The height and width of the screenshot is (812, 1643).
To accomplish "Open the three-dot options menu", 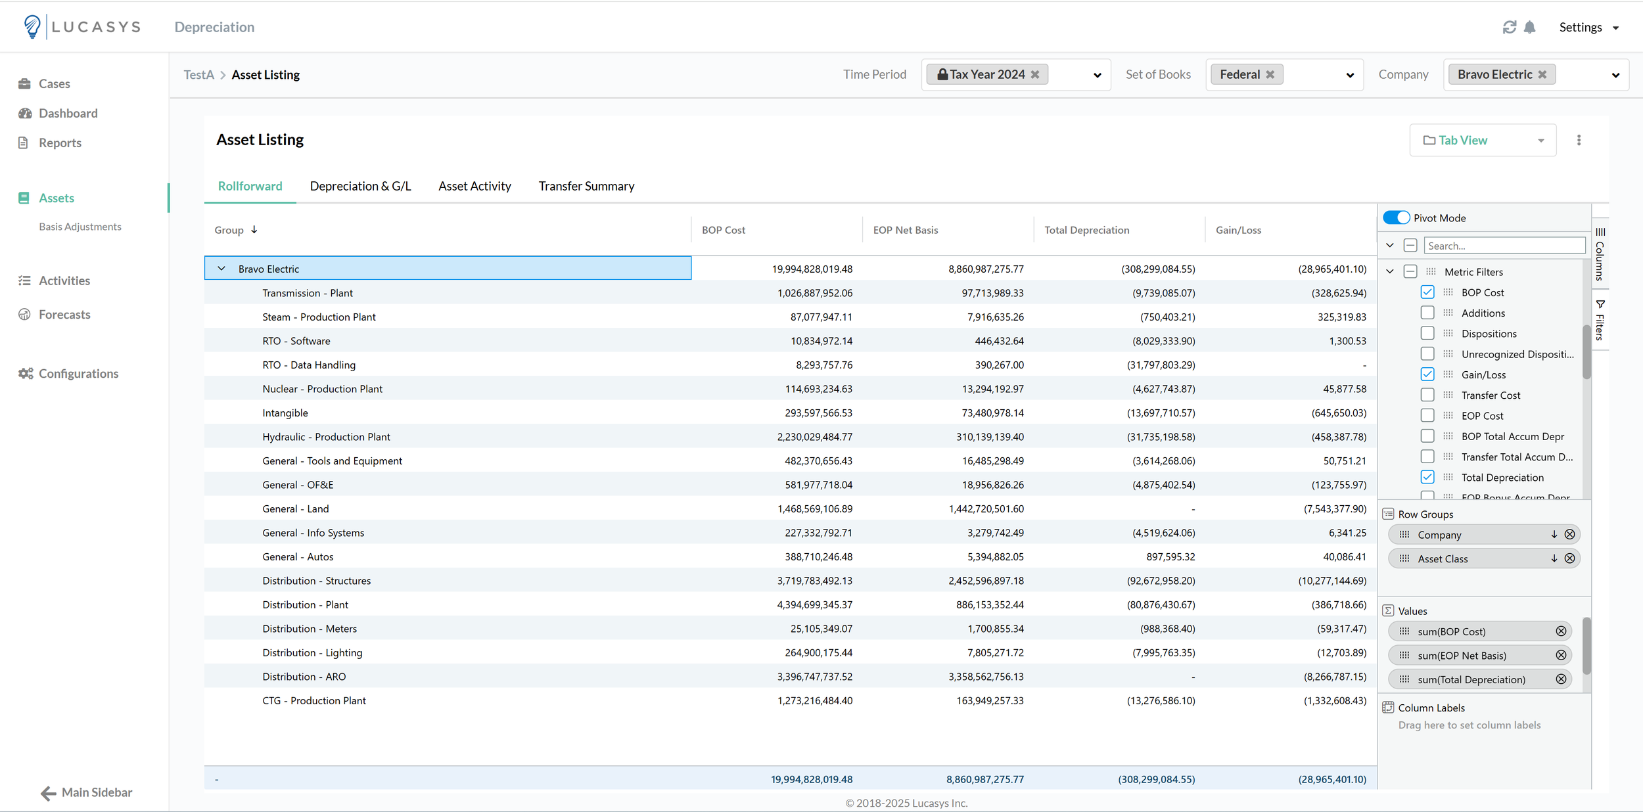I will (1579, 140).
